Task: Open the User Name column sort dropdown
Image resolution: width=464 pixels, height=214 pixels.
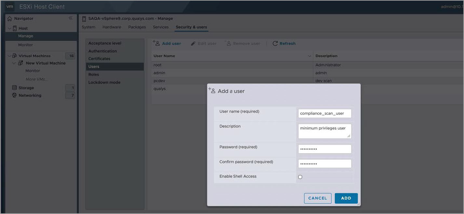Action: 309,56
